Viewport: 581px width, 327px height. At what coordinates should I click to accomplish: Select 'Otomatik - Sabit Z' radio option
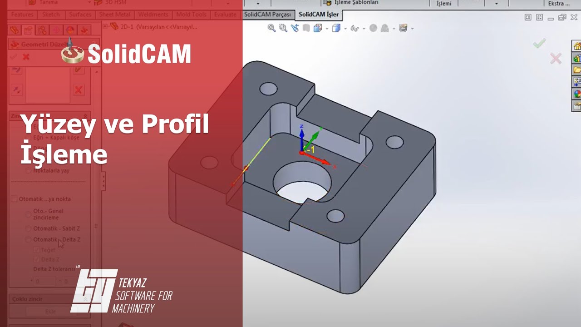click(x=29, y=228)
